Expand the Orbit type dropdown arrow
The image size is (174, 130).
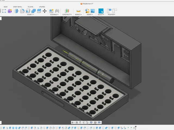coord(74,122)
